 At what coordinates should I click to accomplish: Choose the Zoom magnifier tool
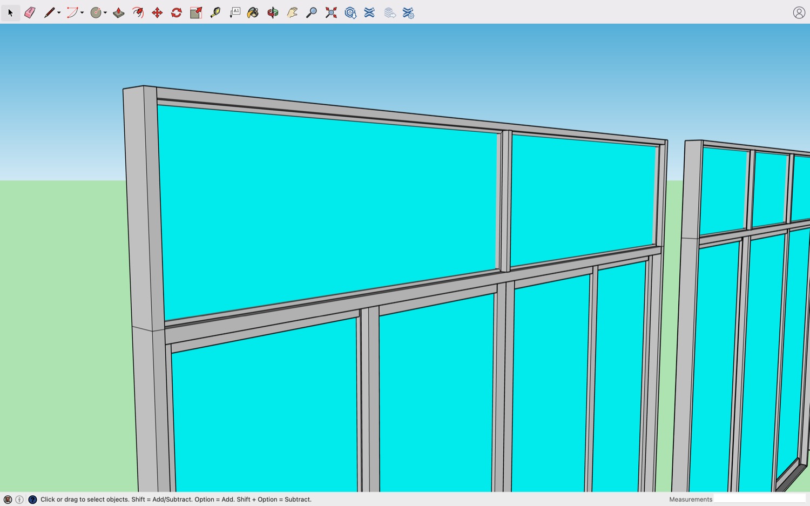click(312, 12)
